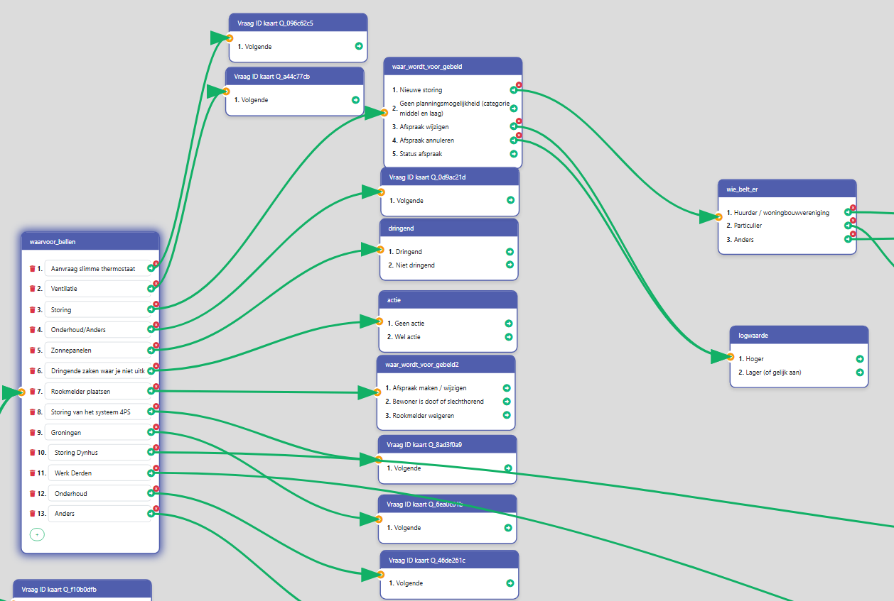Screen dimensions: 894x601
Task: Delete the "Werk Derden" option via trash icon
Action: coord(31,472)
